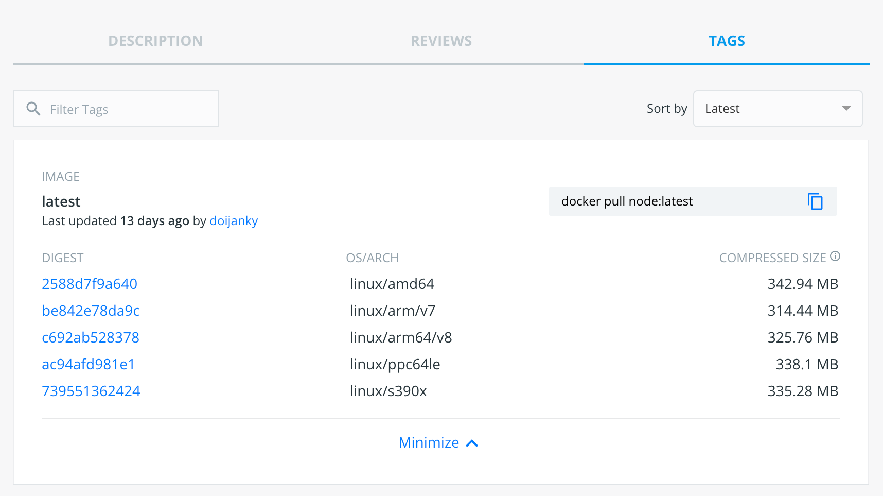The image size is (883, 496).
Task: Open digest ac94afd981e1 for linux/ppc64le
Action: [x=89, y=364]
